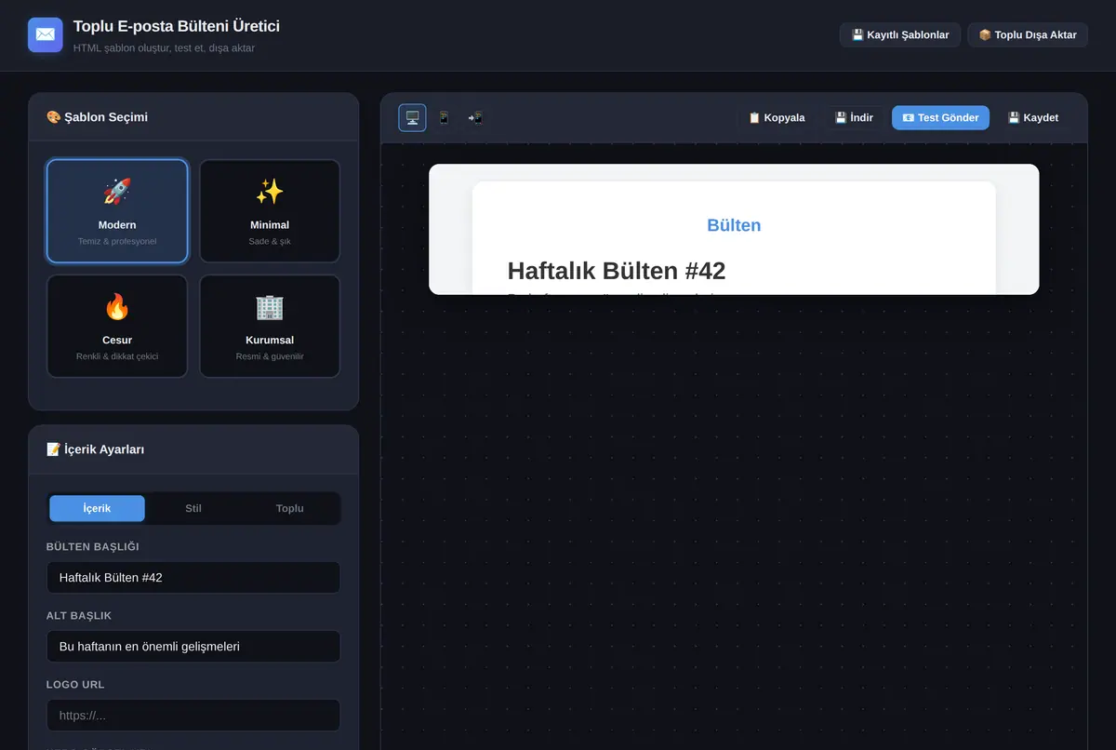Viewport: 1116px width, 750px height.
Task: Edit the Alt Başlık field
Action: pos(193,646)
